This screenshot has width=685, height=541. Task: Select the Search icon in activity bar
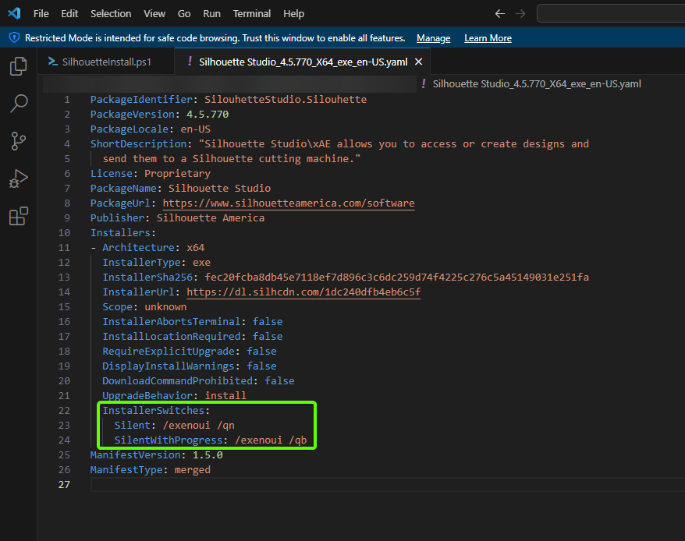click(x=18, y=104)
